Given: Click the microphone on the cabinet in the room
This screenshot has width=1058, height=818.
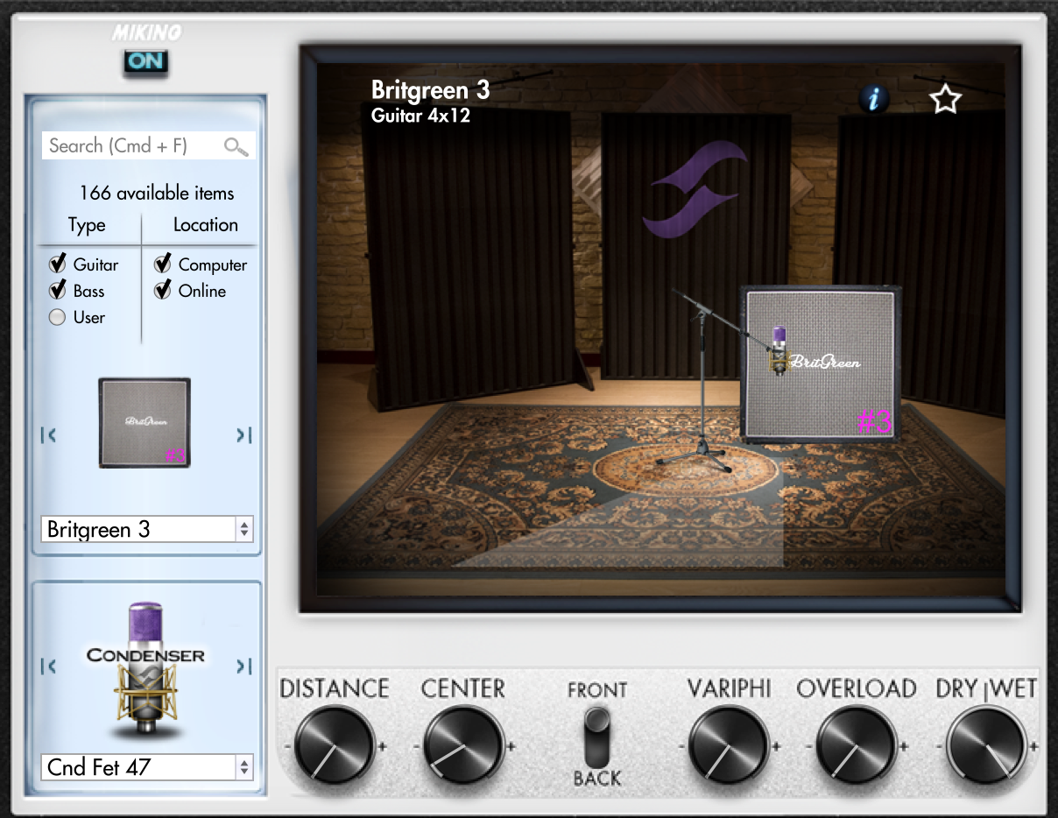Looking at the screenshot, I should pos(778,351).
